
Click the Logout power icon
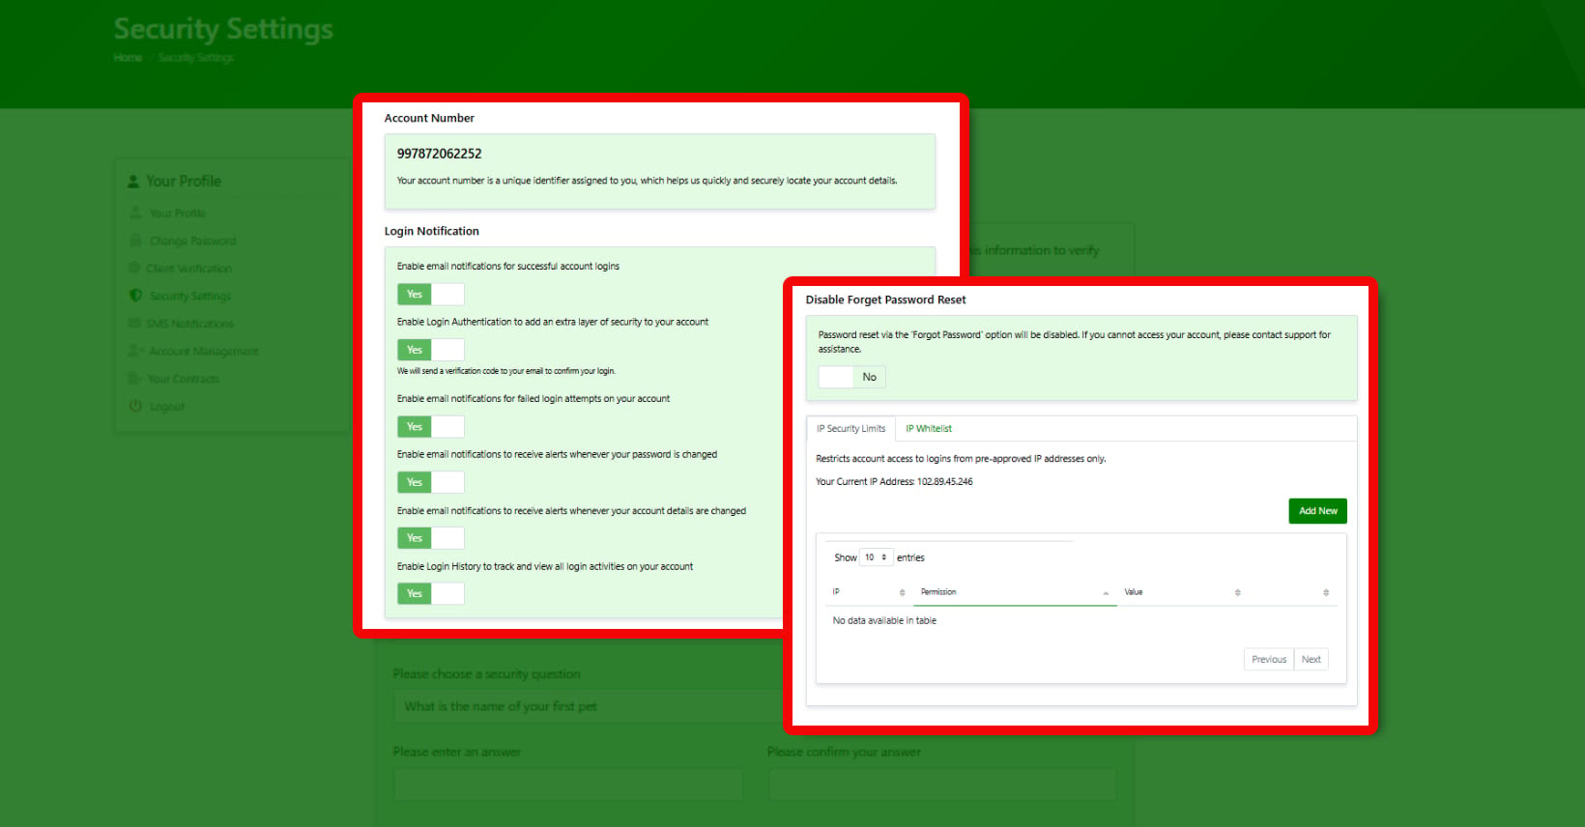pyautogui.click(x=135, y=406)
